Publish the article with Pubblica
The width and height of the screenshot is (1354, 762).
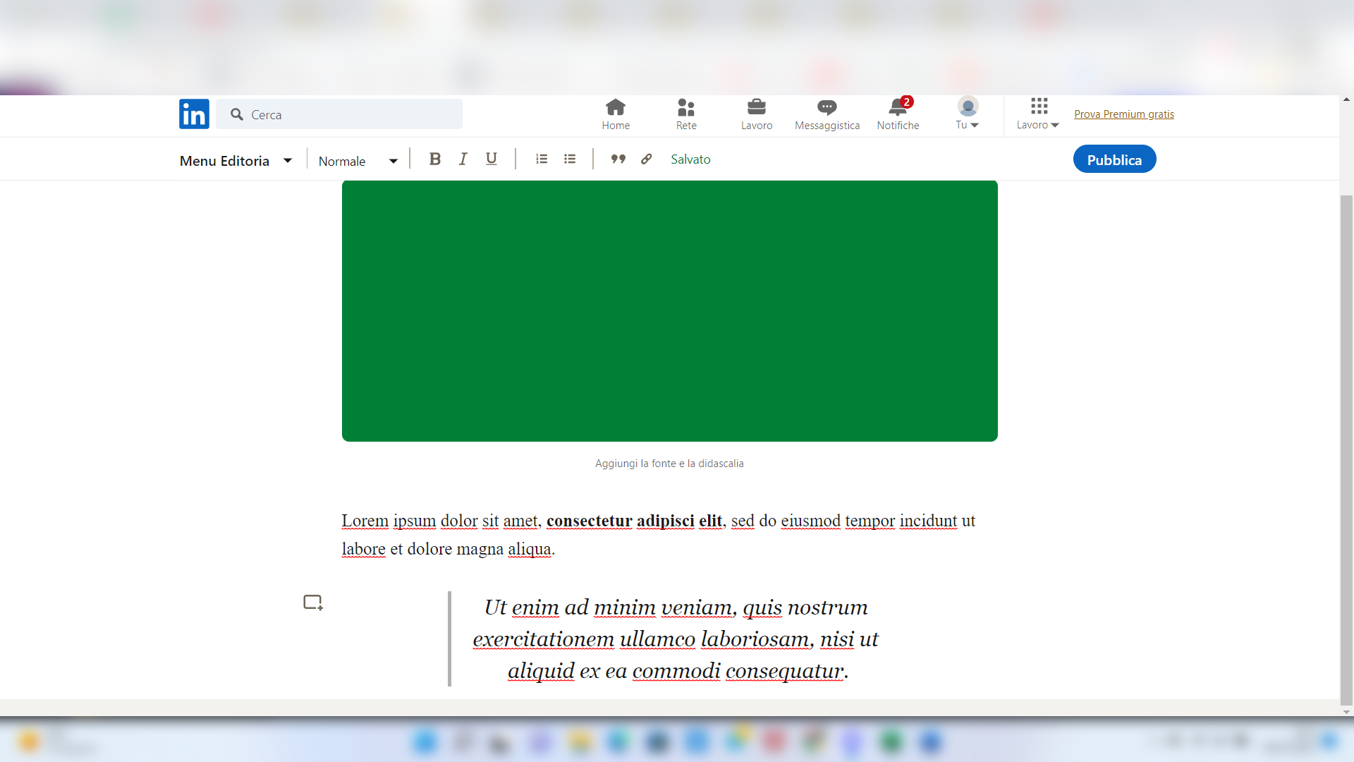(1114, 159)
